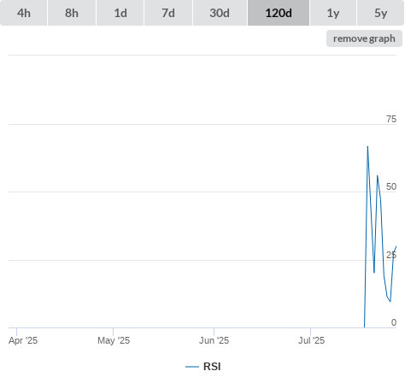Click the highest RSI peak on chart
Viewport: 405px width, 389px height.
pos(367,147)
